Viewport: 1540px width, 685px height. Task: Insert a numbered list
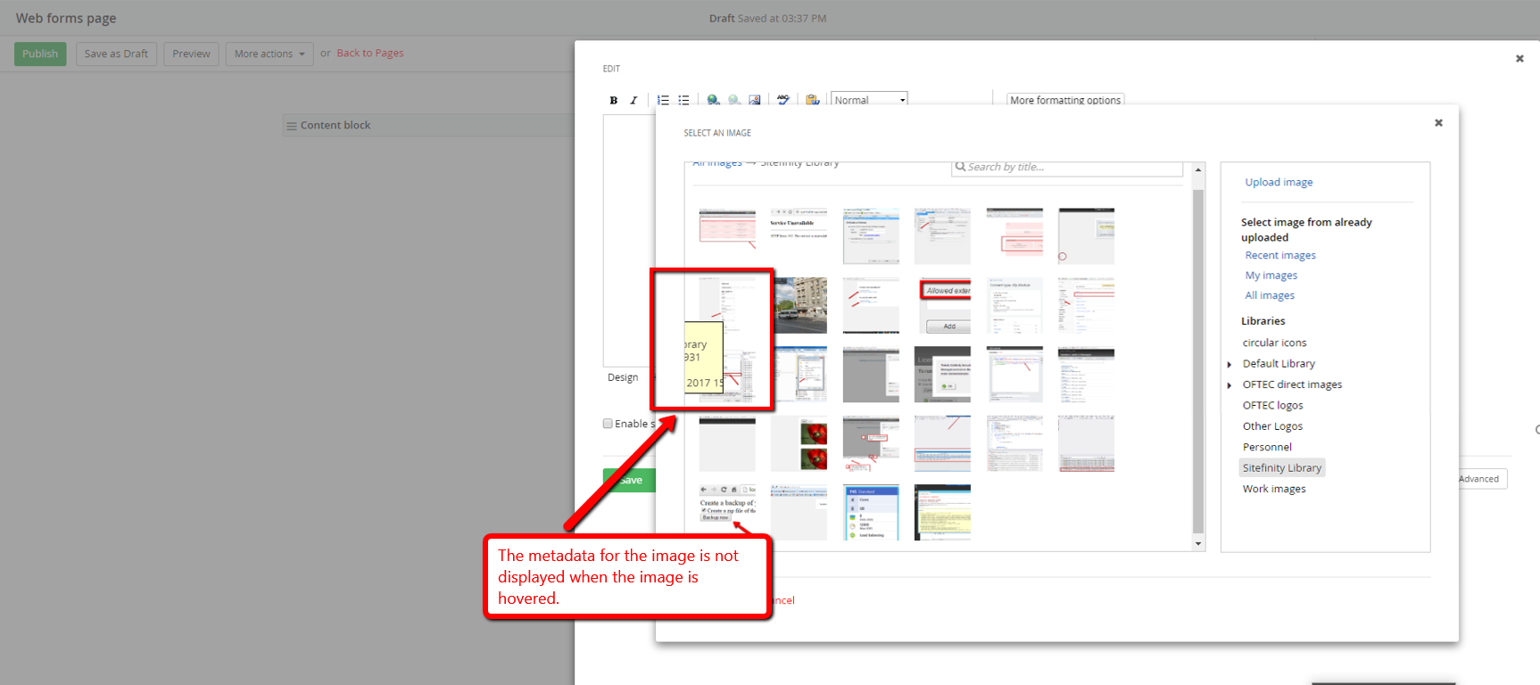(x=663, y=100)
